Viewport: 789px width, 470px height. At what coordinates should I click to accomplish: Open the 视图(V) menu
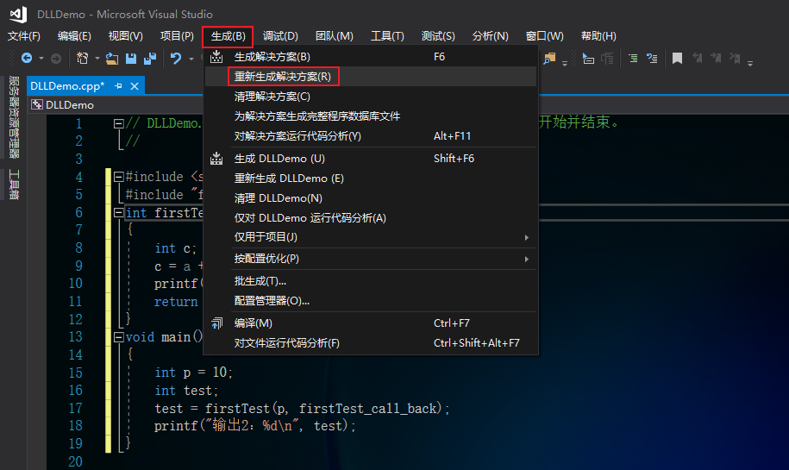125,36
